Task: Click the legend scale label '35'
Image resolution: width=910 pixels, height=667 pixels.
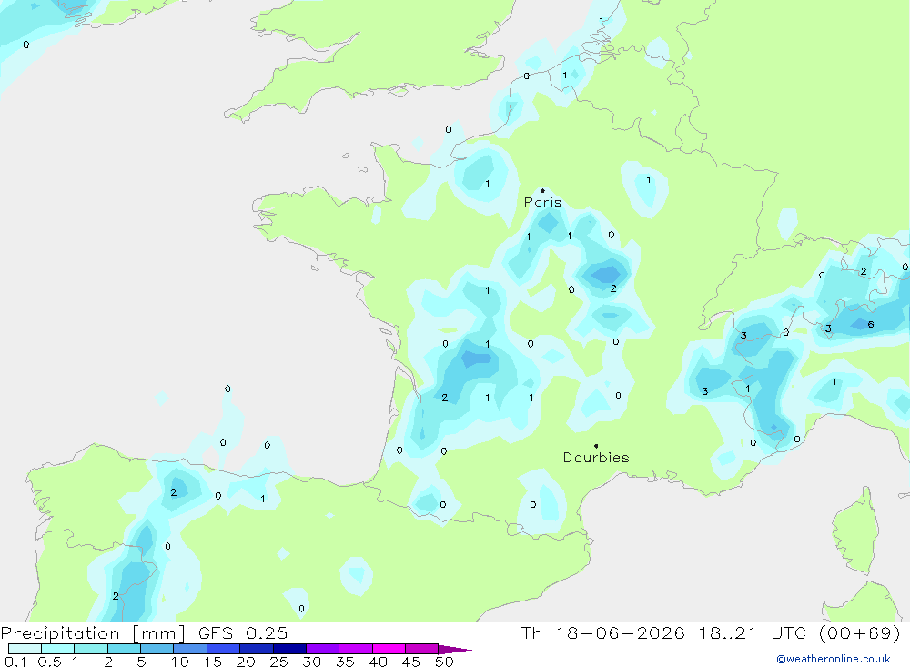Action: (x=345, y=662)
